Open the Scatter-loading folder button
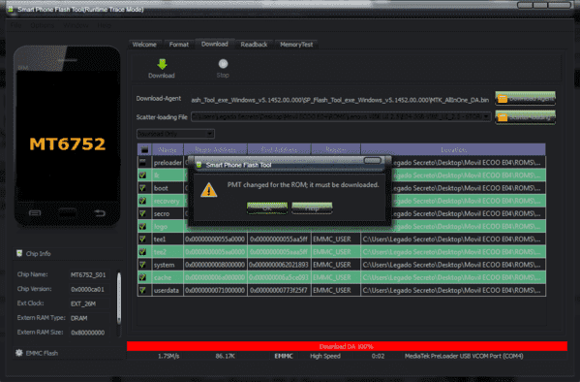The height and width of the screenshot is (382, 580). (x=525, y=117)
